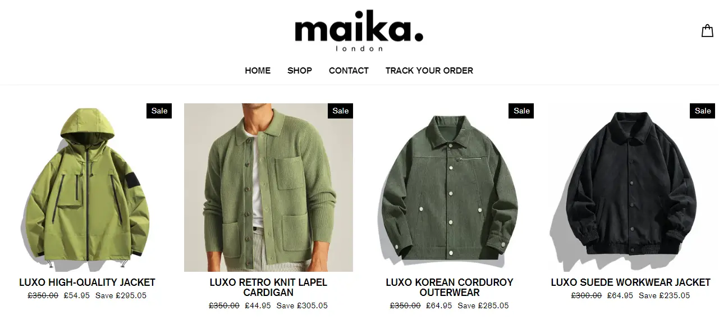Viewport: 719px width, 333px height.
Task: Click the maika. london logo
Action: pyautogui.click(x=359, y=31)
